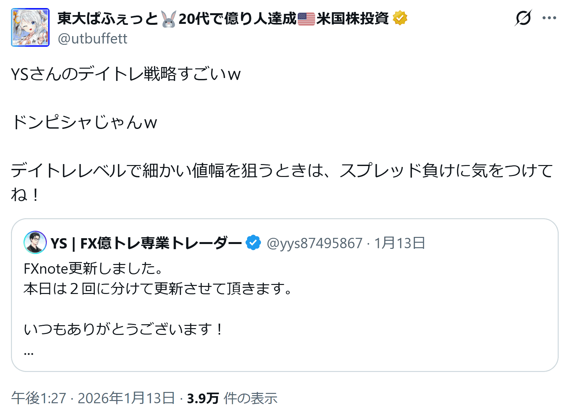Click the @utbuffett handle
Screen dimensions: 569x420
tap(93, 39)
